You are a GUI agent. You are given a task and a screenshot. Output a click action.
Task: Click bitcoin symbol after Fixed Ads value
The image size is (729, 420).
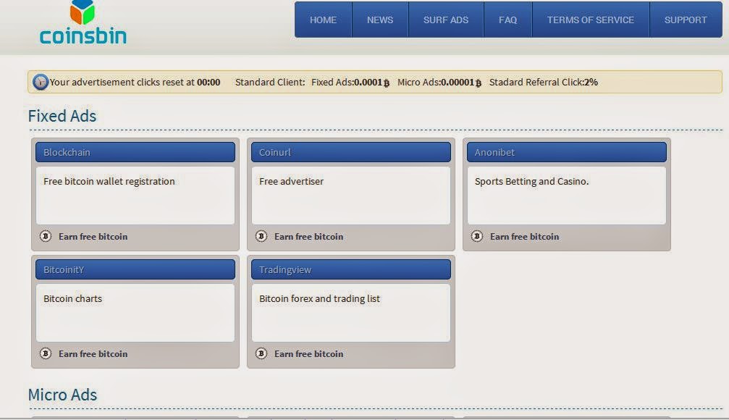387,83
